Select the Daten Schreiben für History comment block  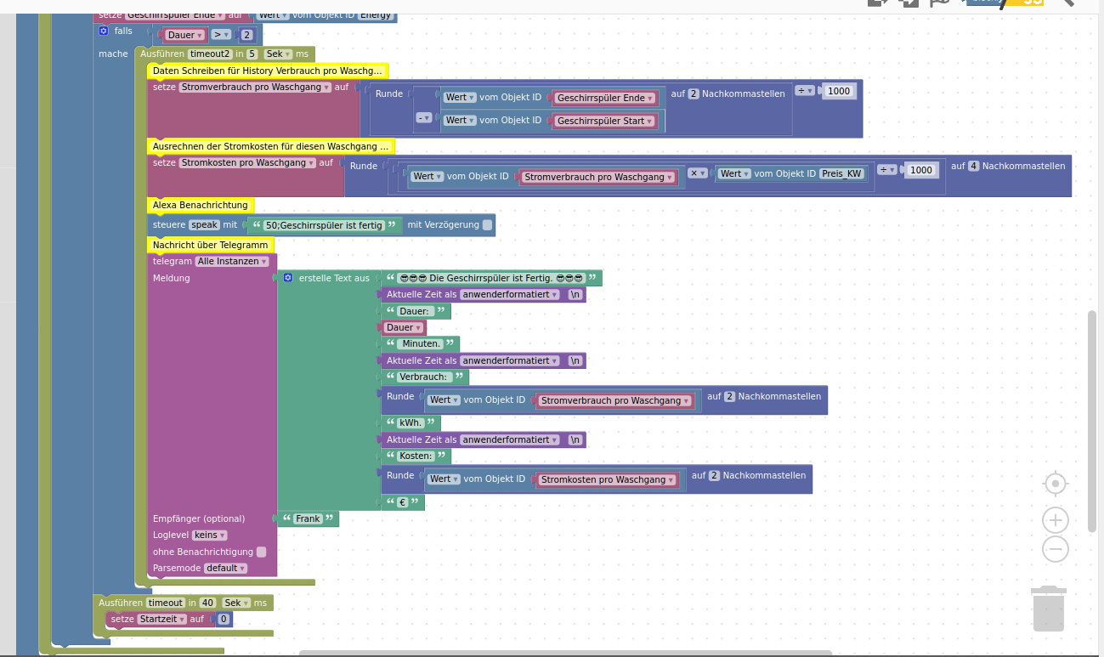click(268, 71)
